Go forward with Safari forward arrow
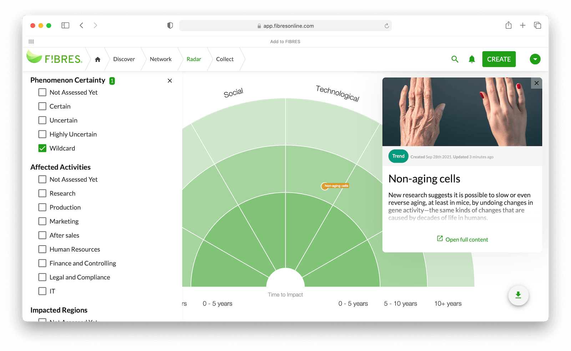The image size is (571, 351). [x=95, y=25]
